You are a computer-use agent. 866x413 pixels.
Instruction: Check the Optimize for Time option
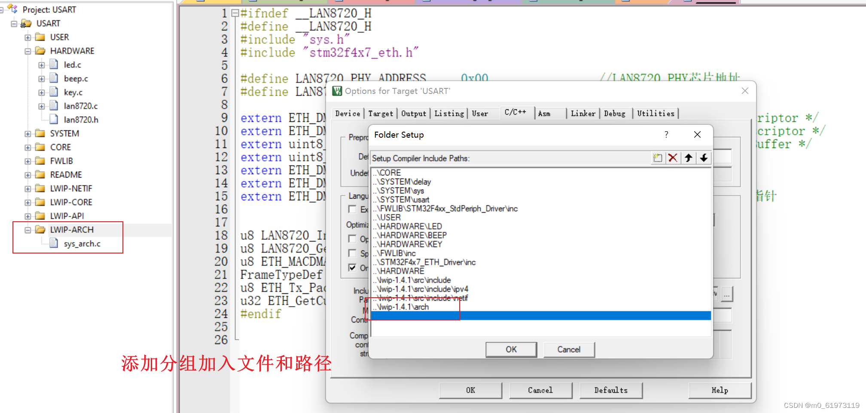point(352,239)
